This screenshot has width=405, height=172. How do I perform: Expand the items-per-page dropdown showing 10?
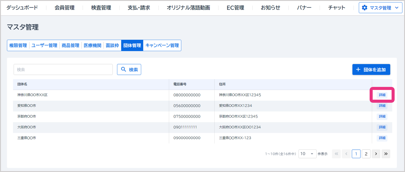307,154
